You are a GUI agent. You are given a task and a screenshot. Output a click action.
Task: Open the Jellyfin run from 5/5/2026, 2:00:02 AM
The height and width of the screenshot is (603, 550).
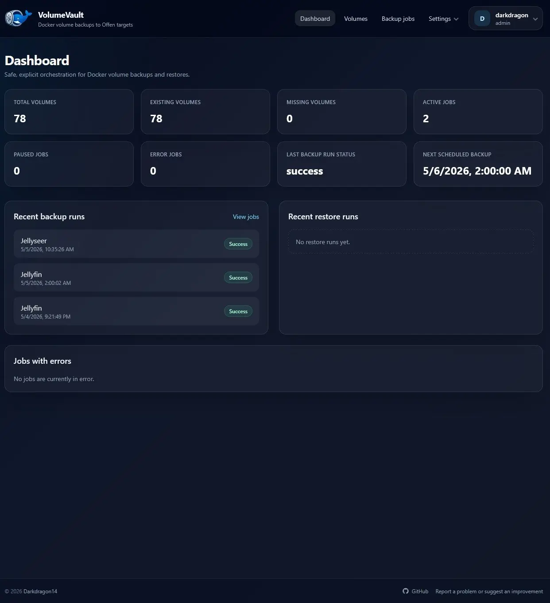click(136, 277)
